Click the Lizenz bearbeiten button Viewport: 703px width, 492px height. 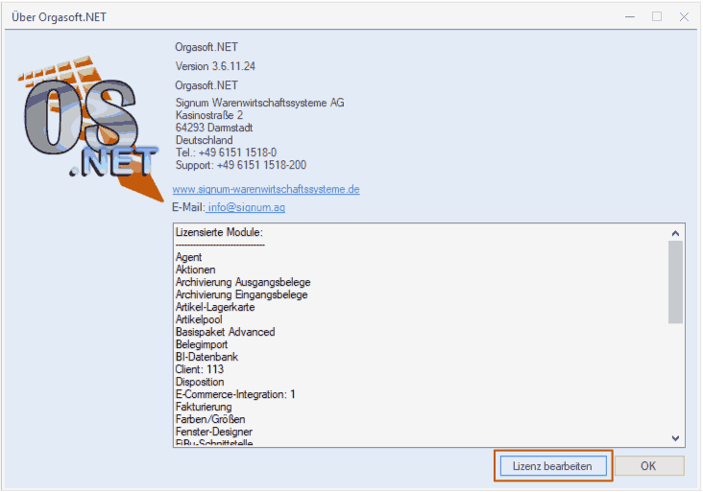tap(552, 465)
